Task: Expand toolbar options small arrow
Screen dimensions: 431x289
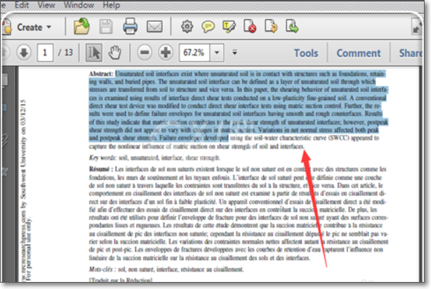Action: tap(234, 52)
